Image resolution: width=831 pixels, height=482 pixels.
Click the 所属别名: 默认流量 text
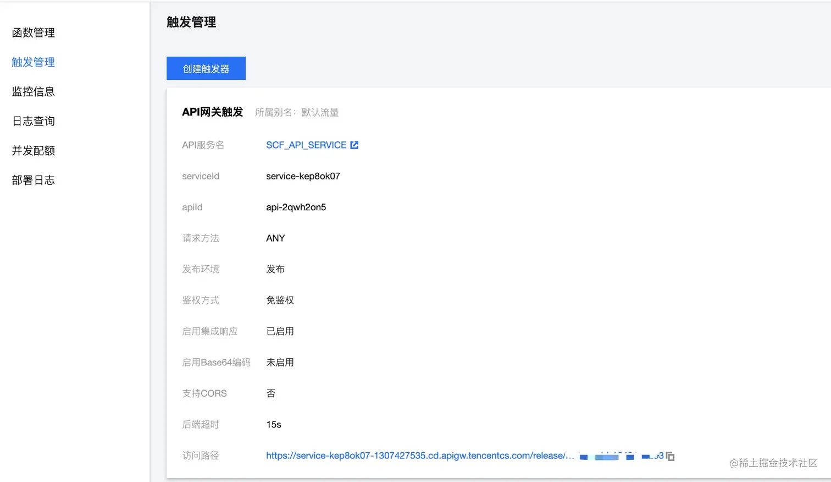297,112
